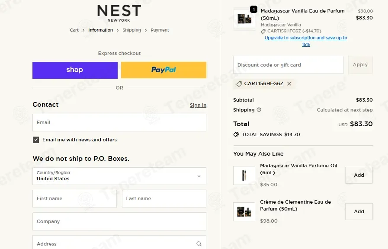Click the Apply discount button
388x249 pixels.
(x=360, y=65)
